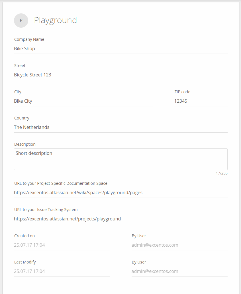Image resolution: width=241 pixels, height=294 pixels.
Task: Select the Street field Bicycle Street 123
Action: [121, 75]
